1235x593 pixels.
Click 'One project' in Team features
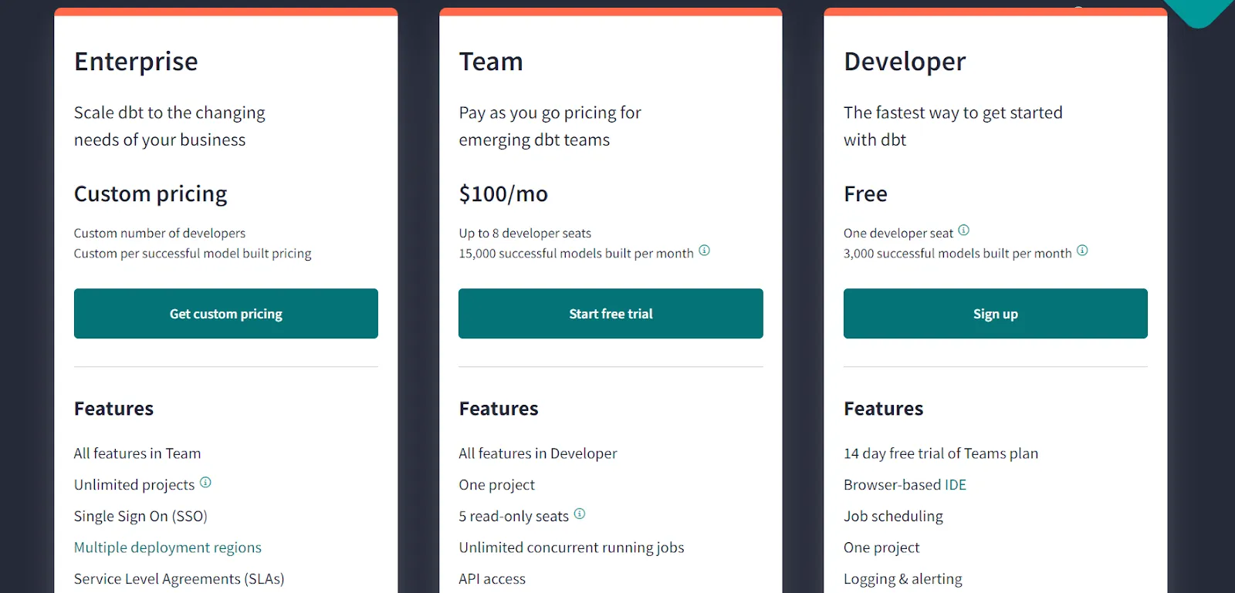click(x=496, y=485)
